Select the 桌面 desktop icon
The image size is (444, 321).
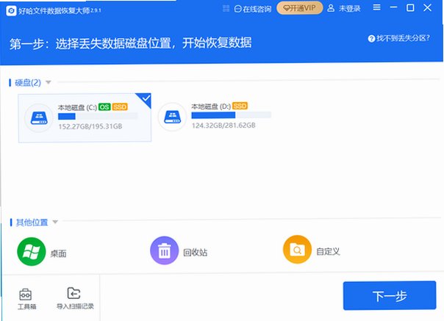[32, 251]
